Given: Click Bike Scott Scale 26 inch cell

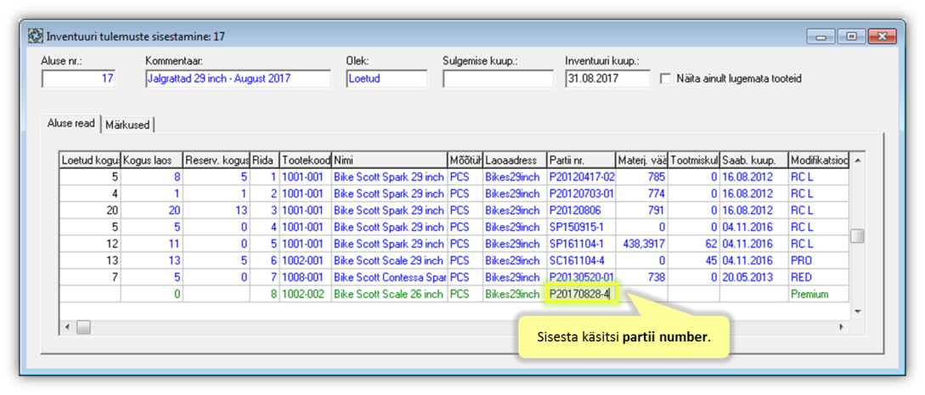Looking at the screenshot, I should tap(390, 294).
